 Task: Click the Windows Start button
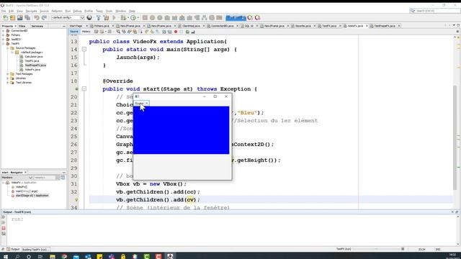tap(6, 256)
